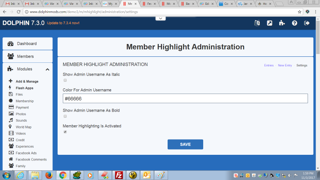Open FileZilla from taskbar

point(119,175)
